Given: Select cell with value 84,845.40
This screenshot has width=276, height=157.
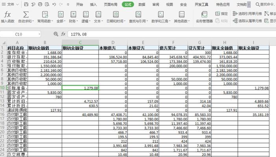Looking at the screenshot, I should point(143,57).
